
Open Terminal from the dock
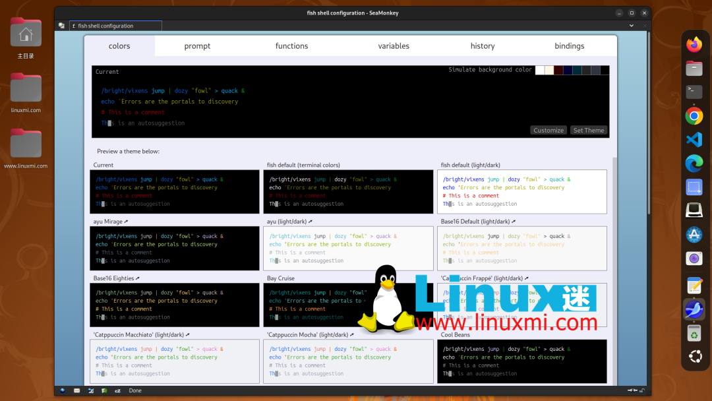694,92
